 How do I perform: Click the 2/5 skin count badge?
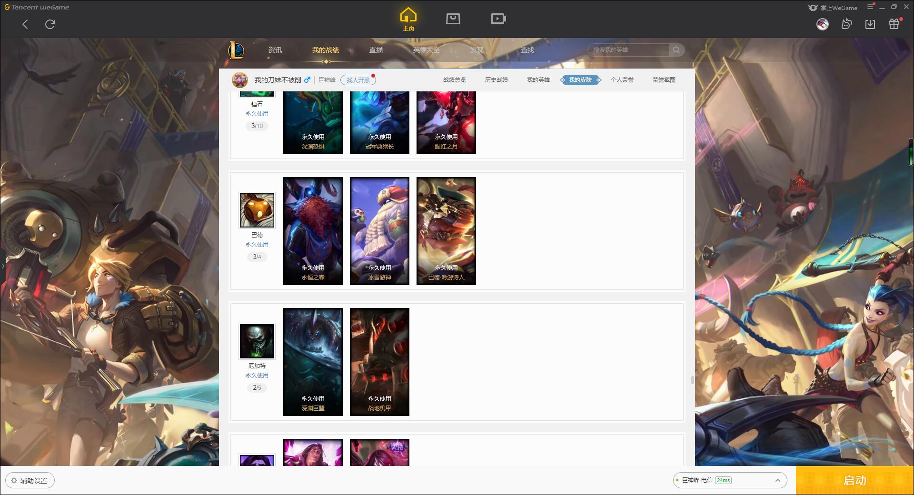pyautogui.click(x=257, y=388)
